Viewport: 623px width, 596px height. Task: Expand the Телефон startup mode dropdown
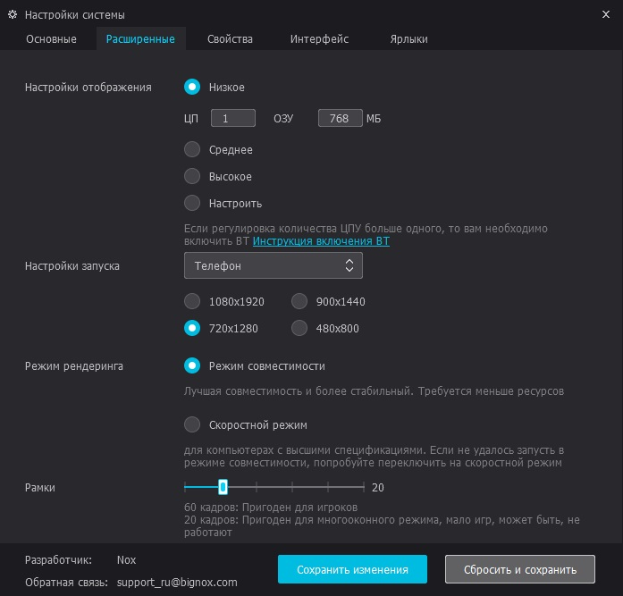pyautogui.click(x=274, y=265)
